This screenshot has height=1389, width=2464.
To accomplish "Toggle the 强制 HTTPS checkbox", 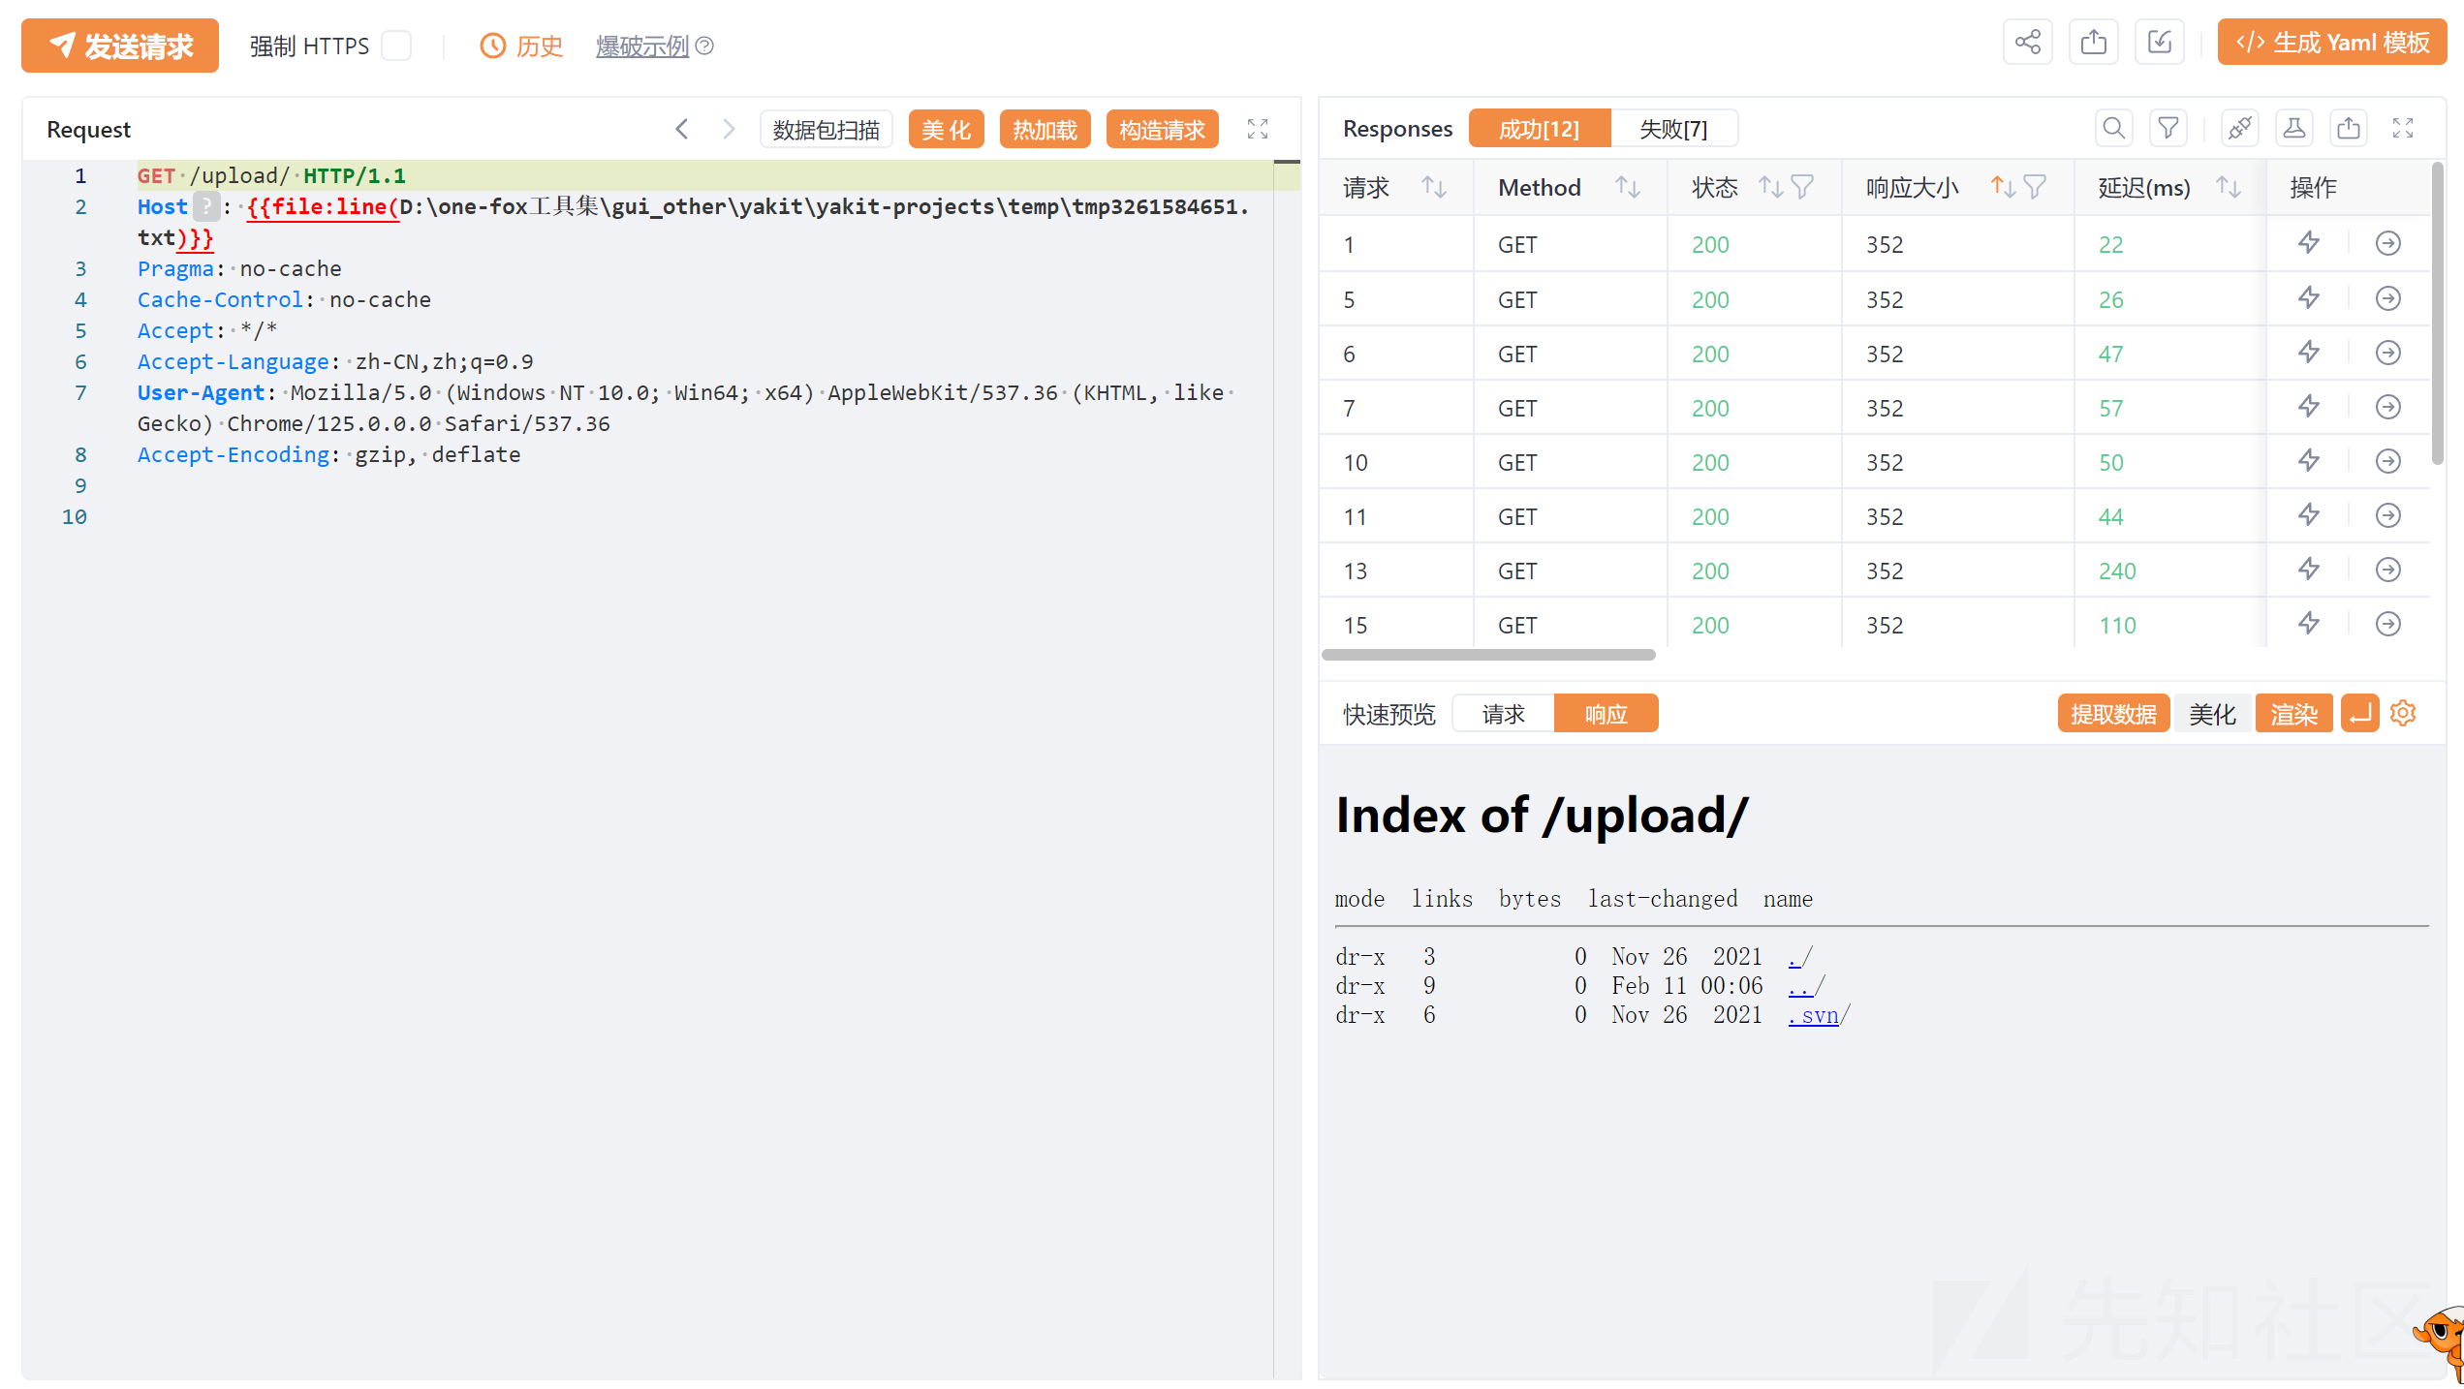I will tap(396, 46).
